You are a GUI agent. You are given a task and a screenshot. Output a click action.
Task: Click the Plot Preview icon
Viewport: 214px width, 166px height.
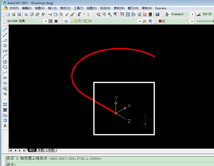32,14
